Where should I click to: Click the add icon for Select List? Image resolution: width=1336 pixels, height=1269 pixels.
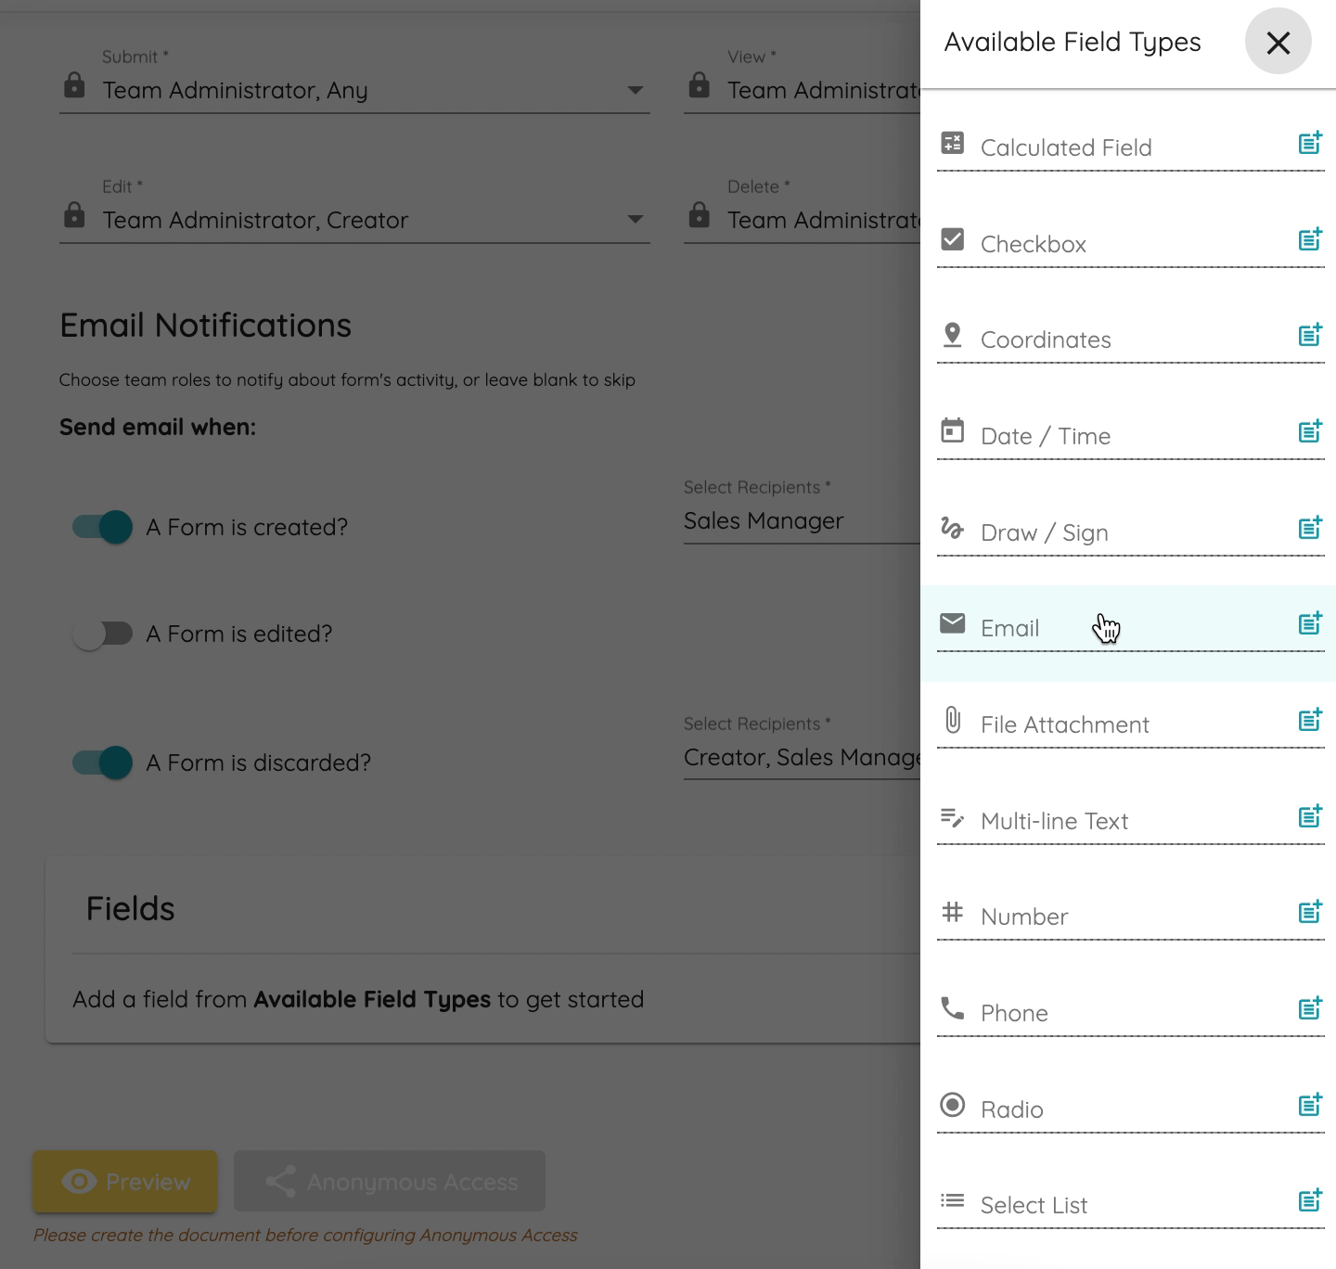click(x=1310, y=1200)
